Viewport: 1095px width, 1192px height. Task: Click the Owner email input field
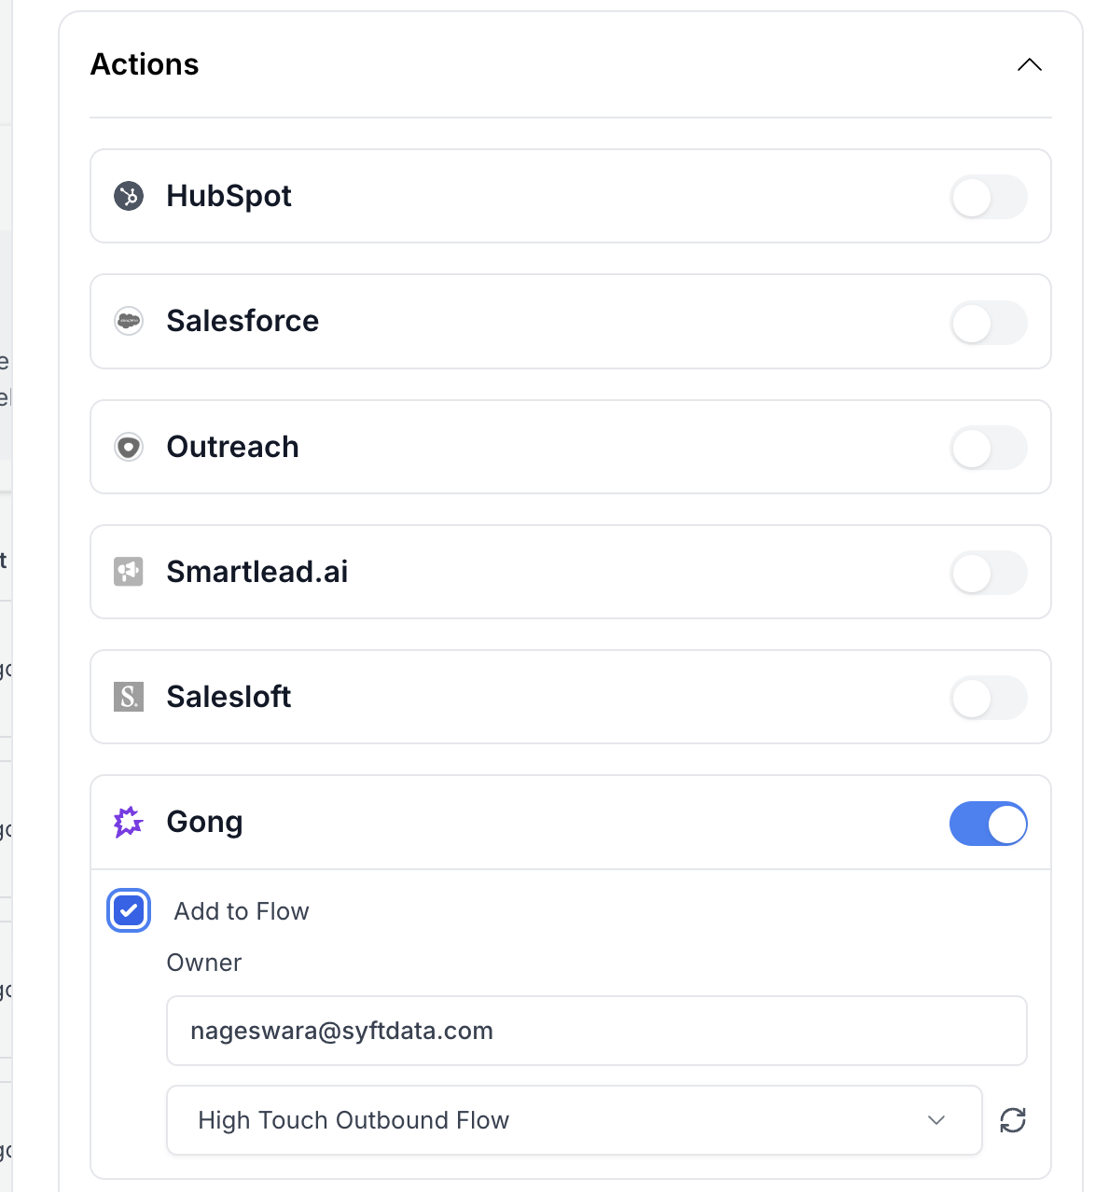point(597,1031)
